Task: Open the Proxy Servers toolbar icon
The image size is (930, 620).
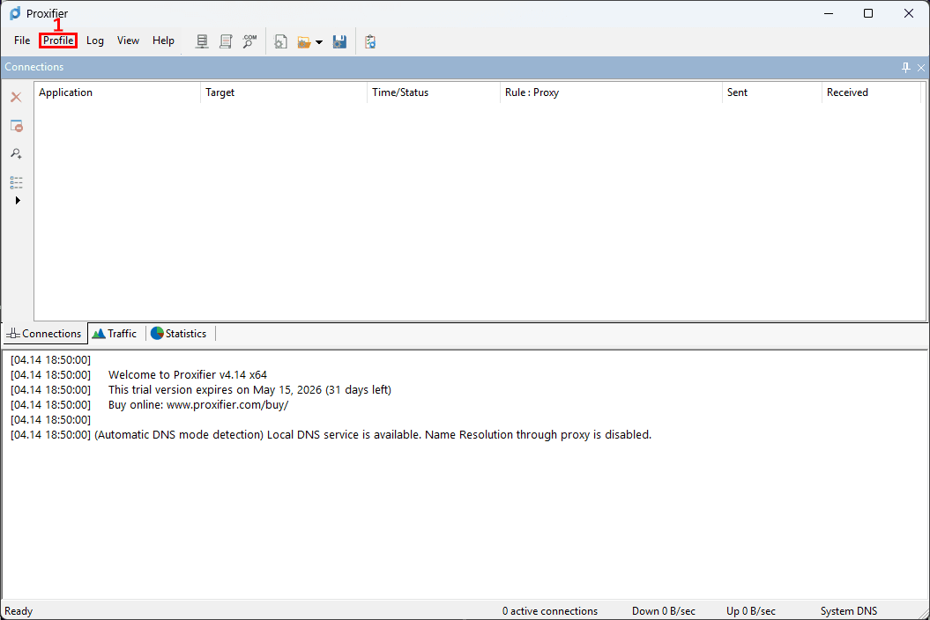Action: 202,41
